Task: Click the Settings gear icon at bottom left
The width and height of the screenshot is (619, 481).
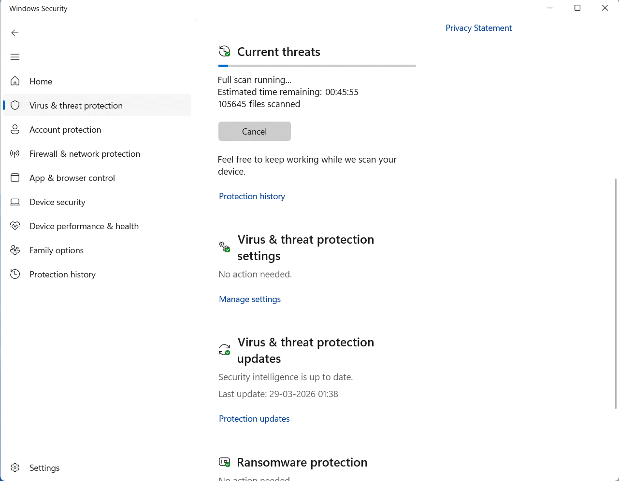Action: coord(15,467)
